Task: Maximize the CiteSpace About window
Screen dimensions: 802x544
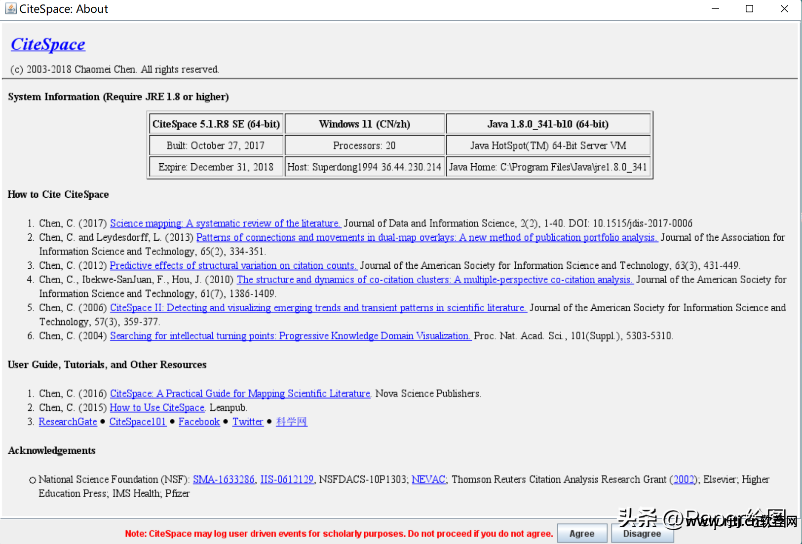Action: 749,9
